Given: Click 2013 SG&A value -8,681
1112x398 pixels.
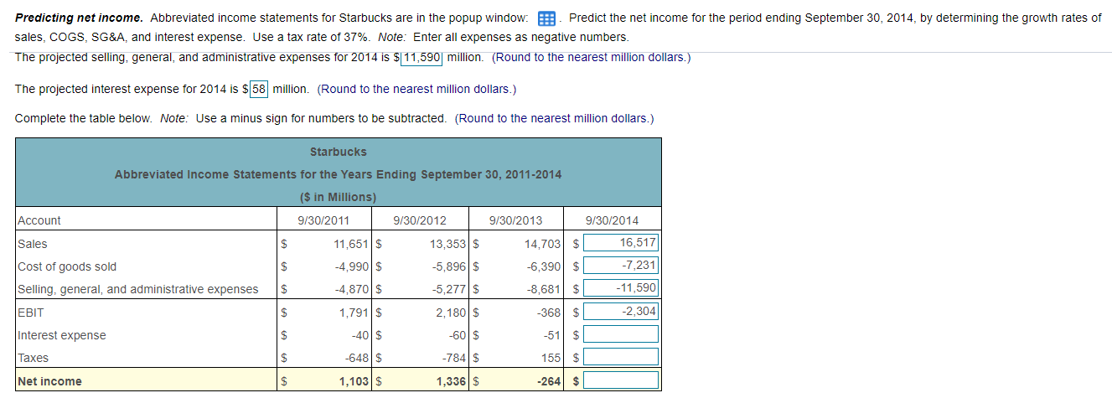Looking at the screenshot, I should [545, 289].
